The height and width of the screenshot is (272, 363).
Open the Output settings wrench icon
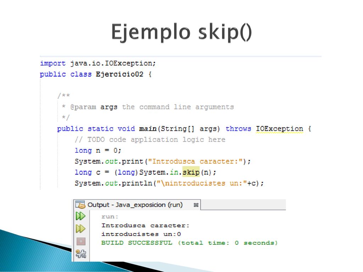[81, 254]
